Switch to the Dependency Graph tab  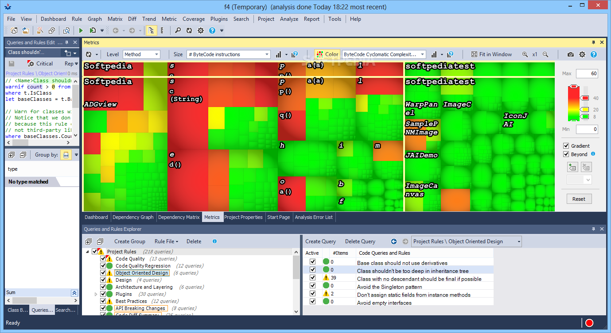coord(133,217)
